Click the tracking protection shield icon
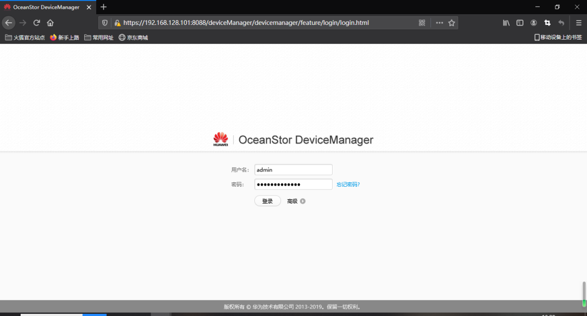This screenshot has height=316, width=587. (105, 23)
